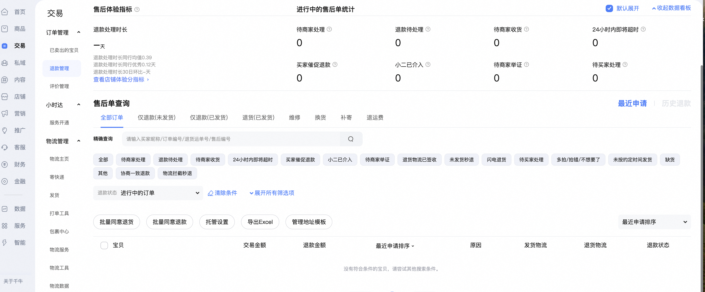Image resolution: width=705 pixels, height=292 pixels.
Task: Switch to 退运费 tab
Action: click(x=375, y=118)
